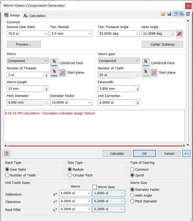
Task: Confirm with the OK button
Action: click(144, 153)
